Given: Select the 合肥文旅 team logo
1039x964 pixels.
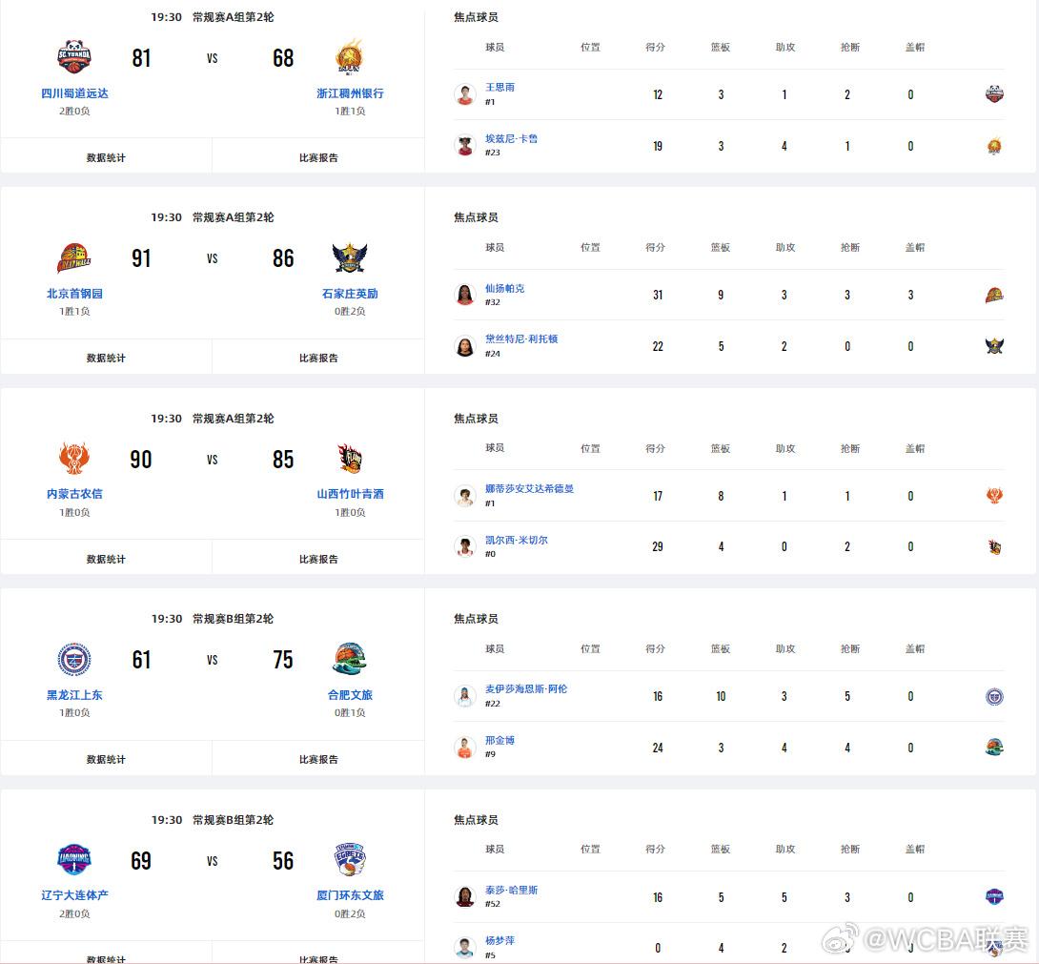Looking at the screenshot, I should tap(350, 659).
